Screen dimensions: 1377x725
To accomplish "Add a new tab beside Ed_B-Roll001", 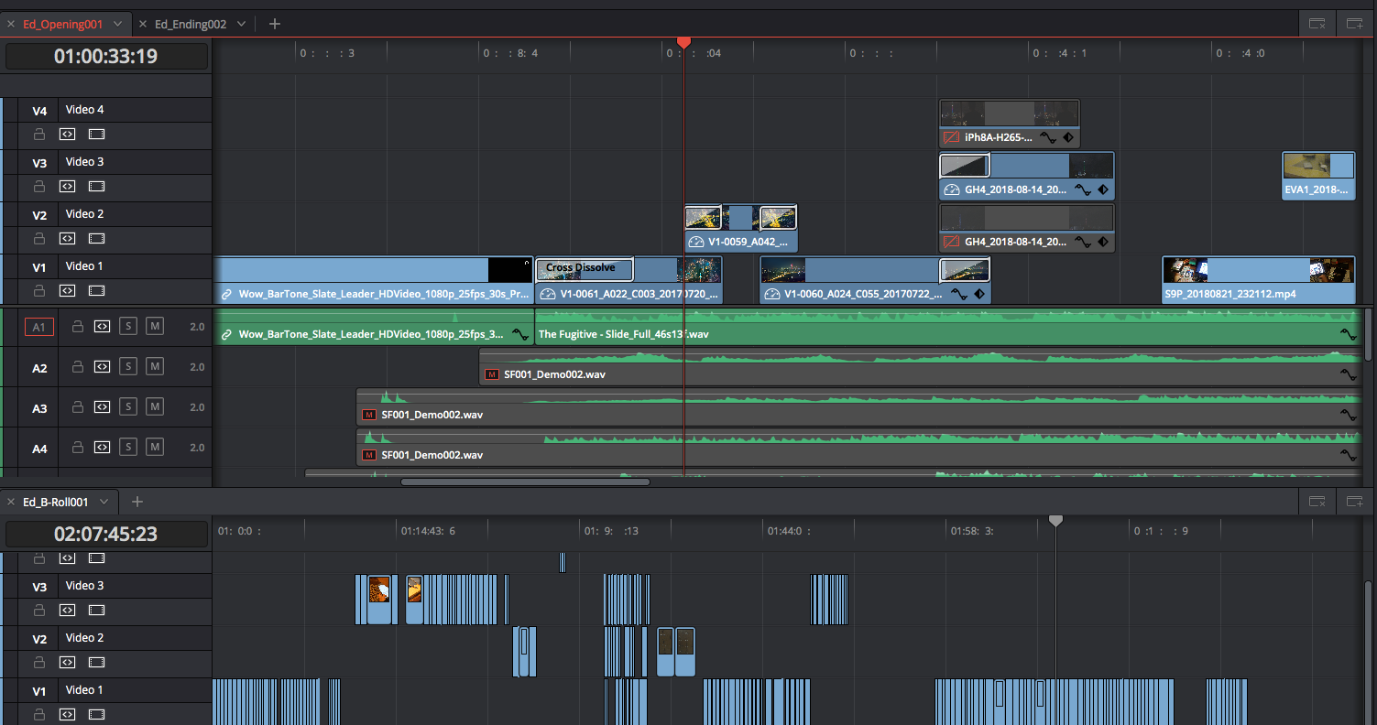I will point(137,502).
